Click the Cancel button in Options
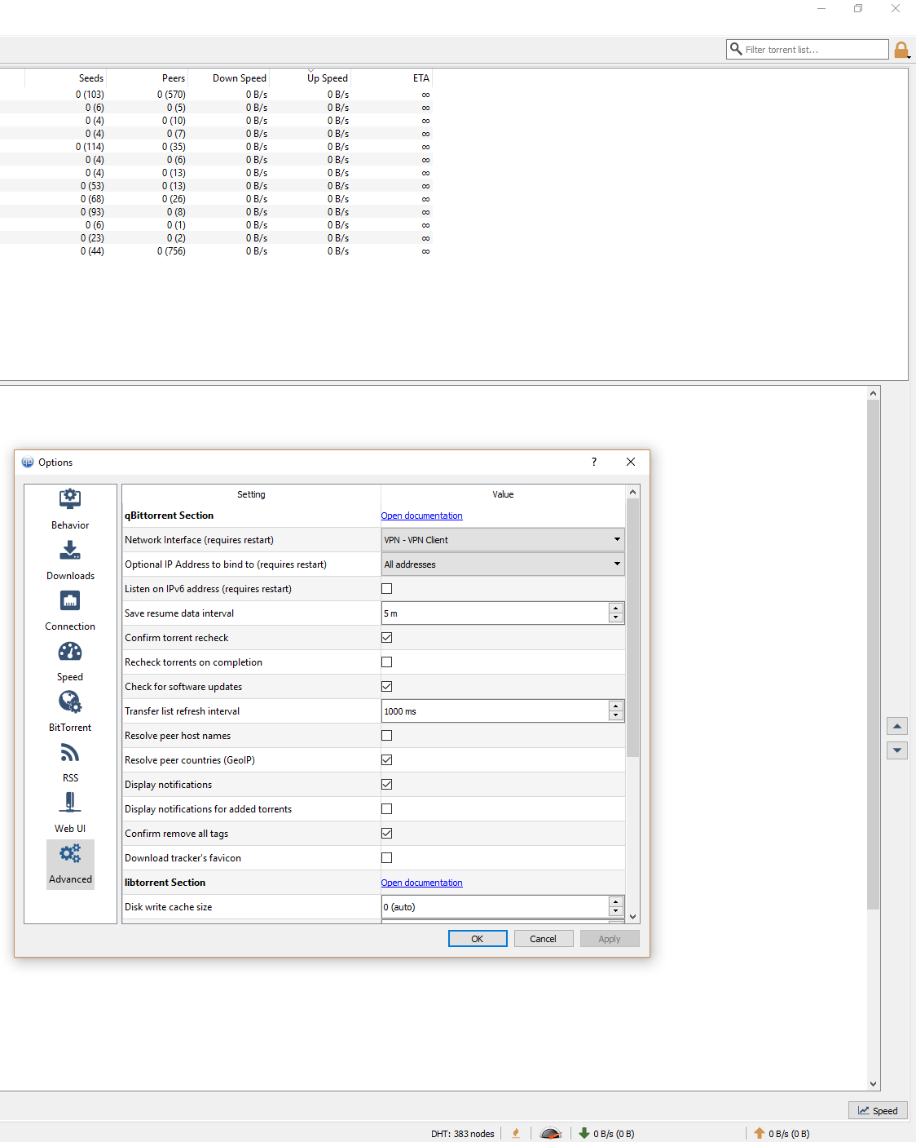Viewport: 916px width, 1142px height. (x=544, y=939)
